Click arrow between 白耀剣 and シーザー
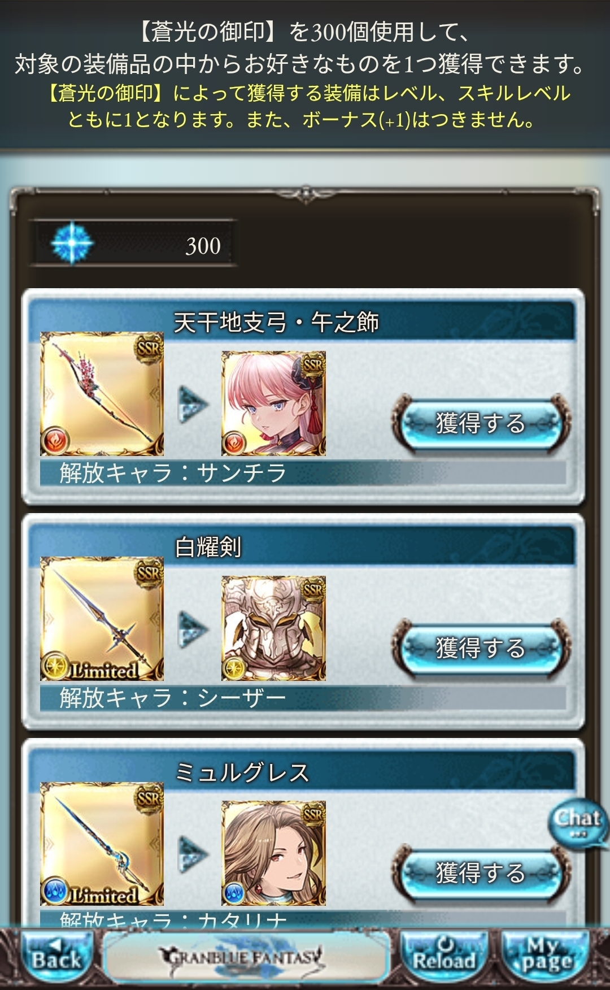 193,629
